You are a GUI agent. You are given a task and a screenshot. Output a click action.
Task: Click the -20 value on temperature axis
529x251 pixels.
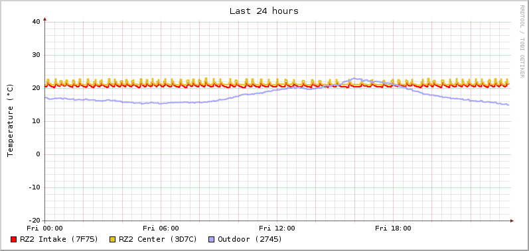click(34, 221)
